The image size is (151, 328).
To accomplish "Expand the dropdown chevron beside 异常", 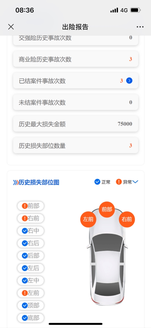I will tap(135, 182).
